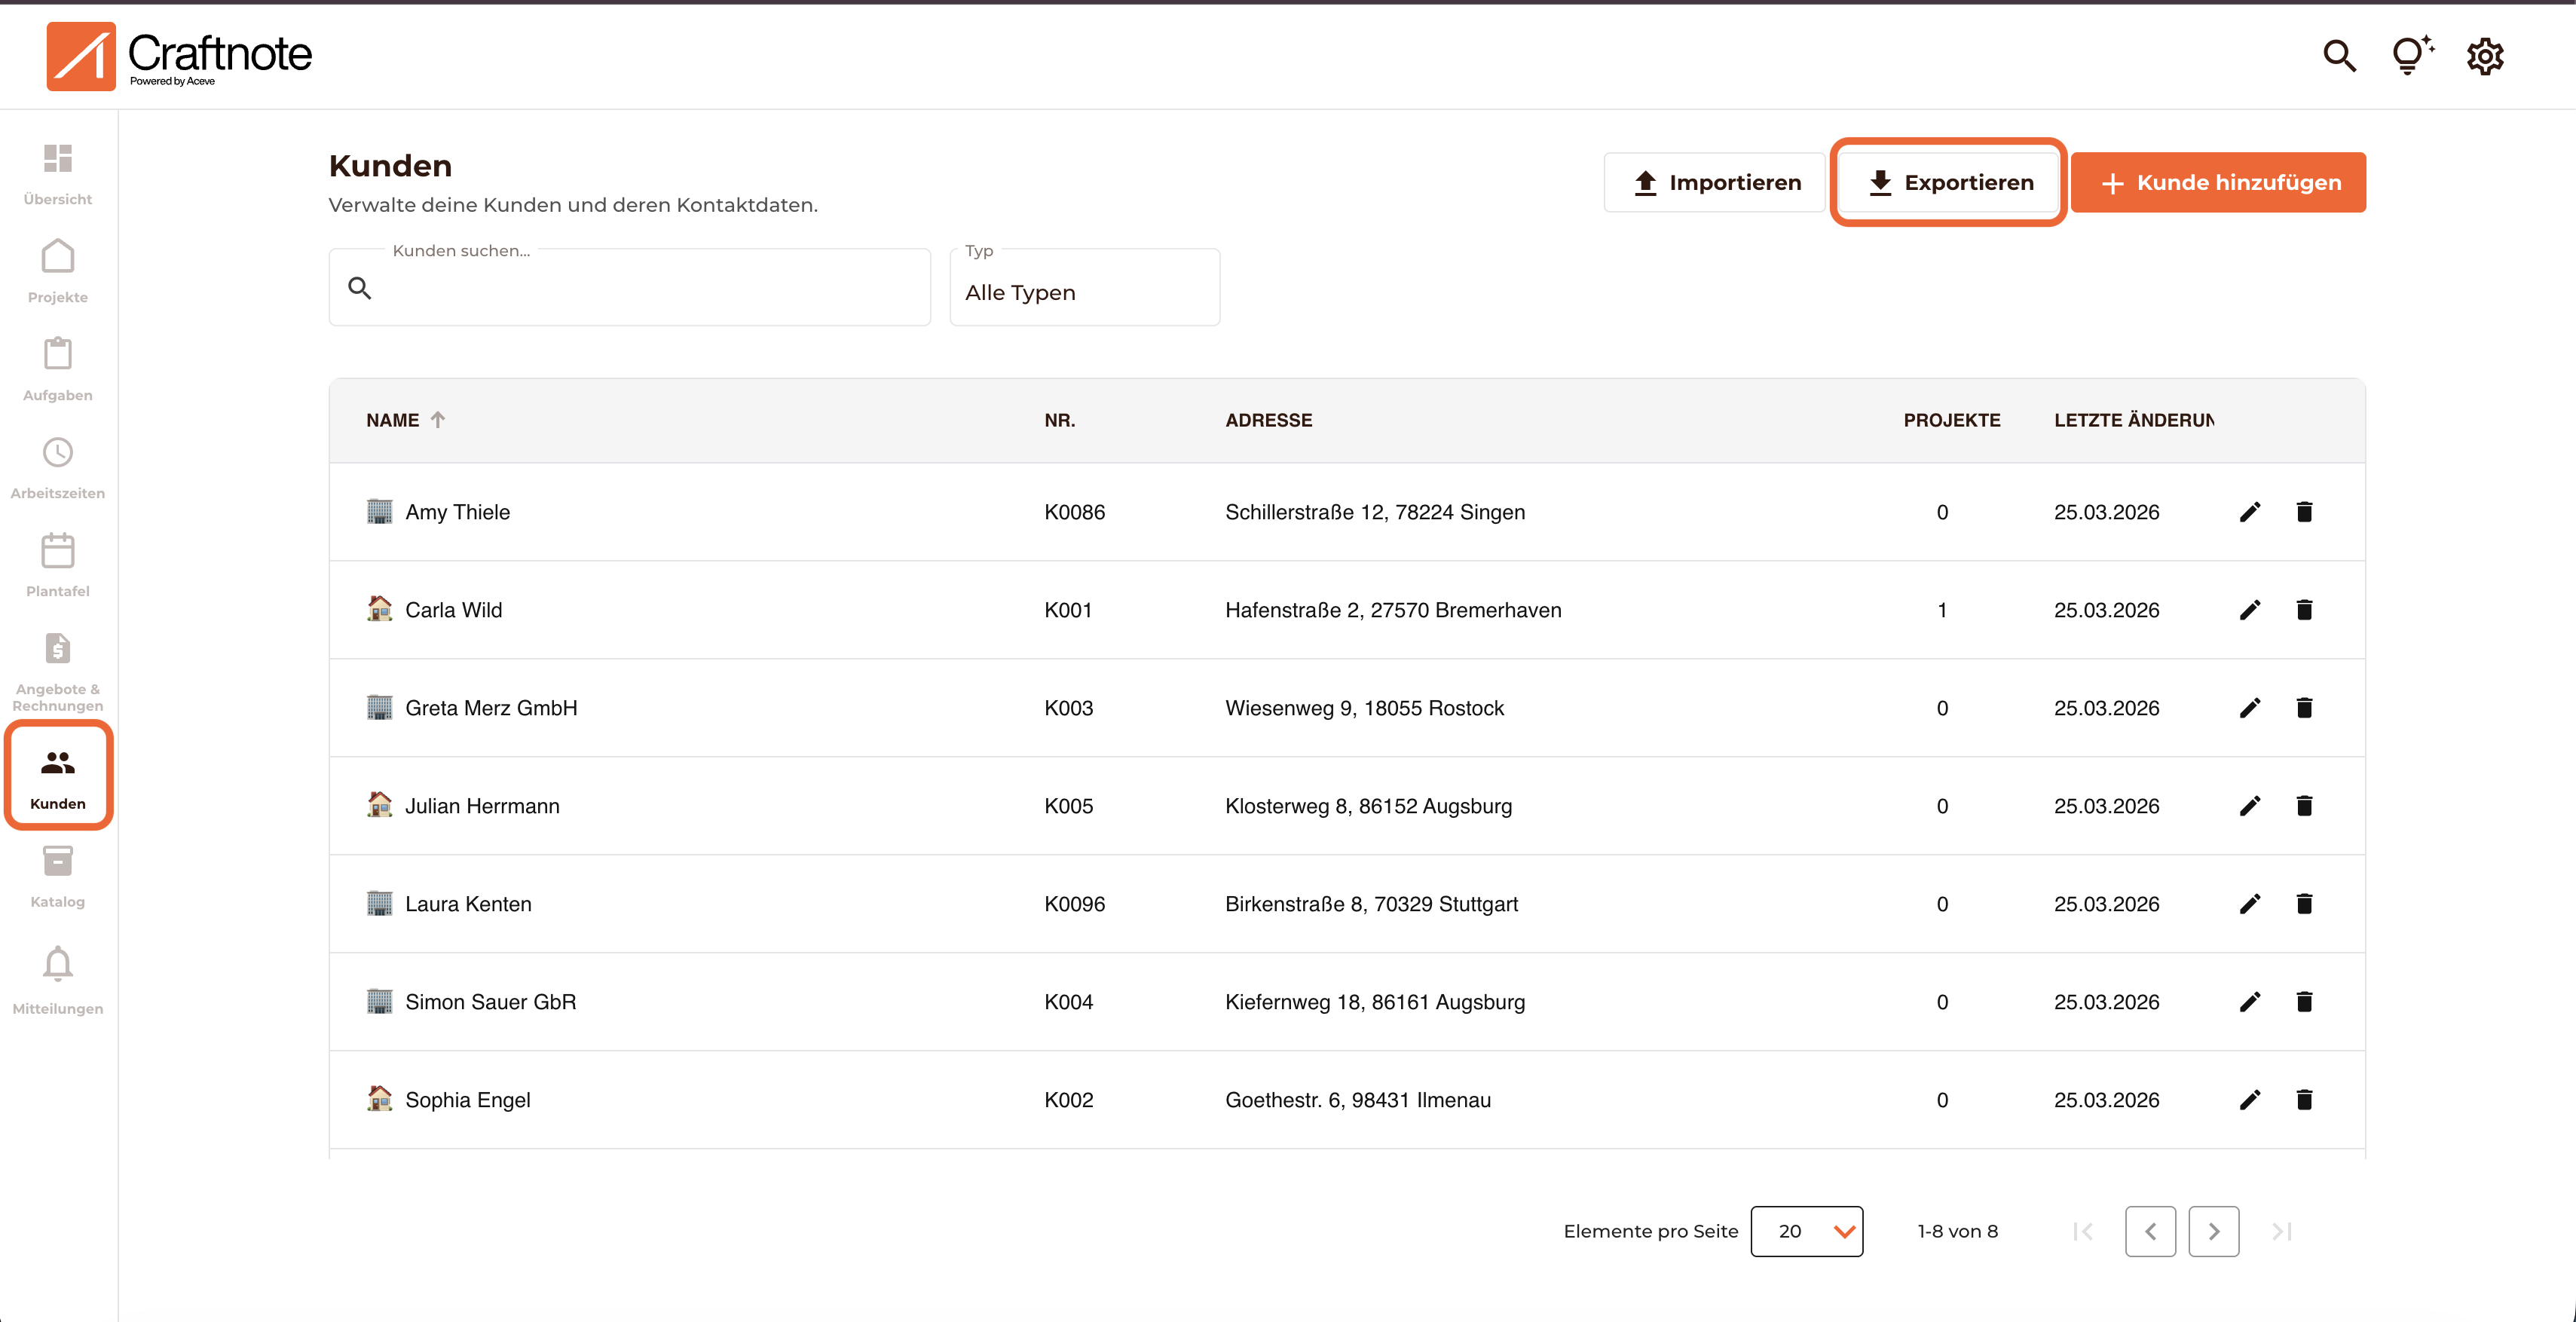Edit Amy Thiele with pencil icon

2250,512
